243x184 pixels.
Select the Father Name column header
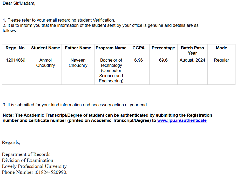click(x=78, y=48)
